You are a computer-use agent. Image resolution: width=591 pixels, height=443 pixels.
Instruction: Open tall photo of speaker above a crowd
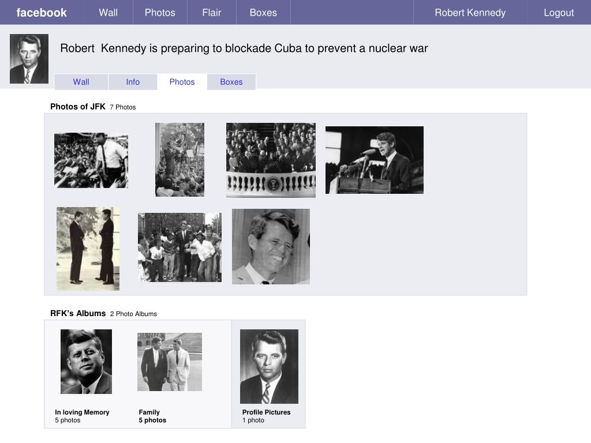pos(180,159)
